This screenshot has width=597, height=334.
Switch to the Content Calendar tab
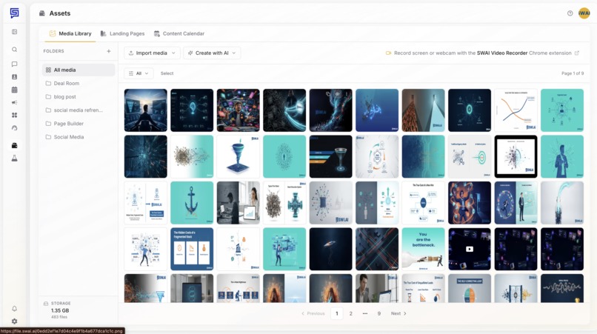pos(179,33)
